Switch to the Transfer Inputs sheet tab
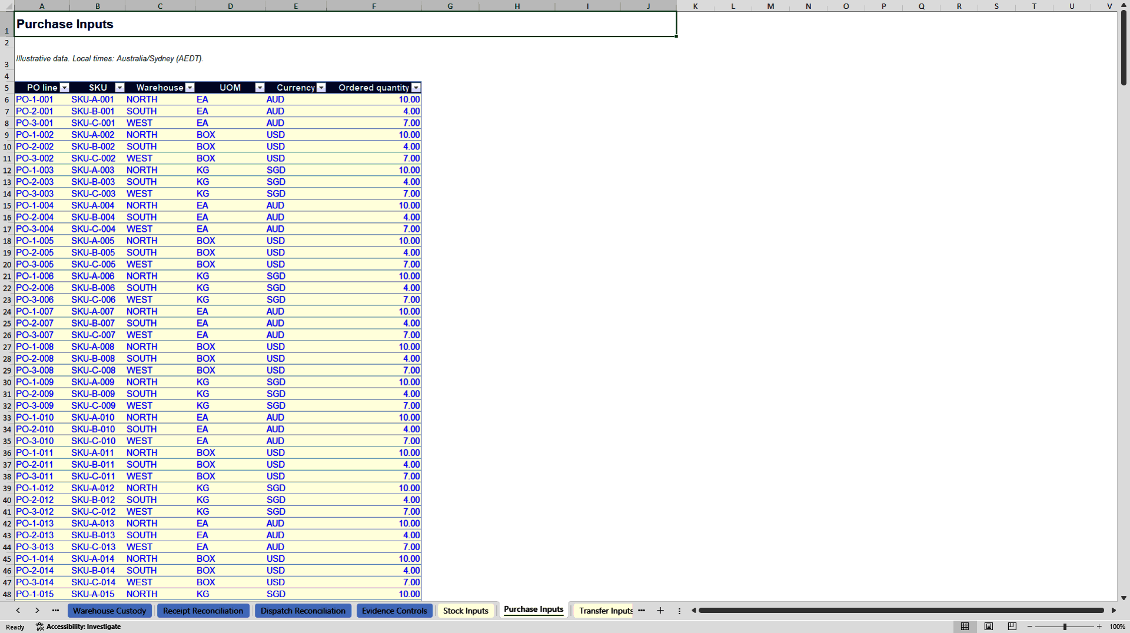Screen dimensions: 1130x633 click(x=605, y=611)
